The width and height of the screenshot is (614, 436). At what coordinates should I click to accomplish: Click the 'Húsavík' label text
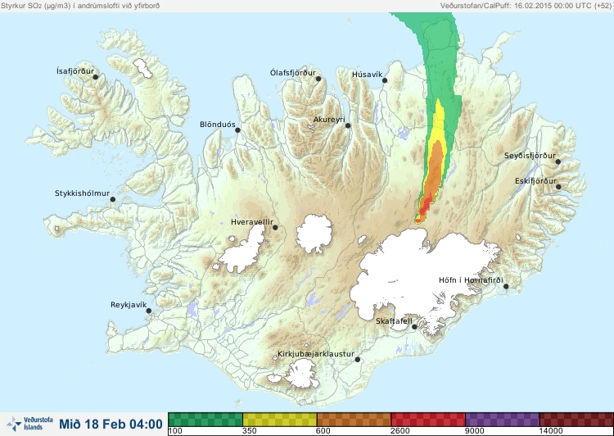pyautogui.click(x=367, y=75)
